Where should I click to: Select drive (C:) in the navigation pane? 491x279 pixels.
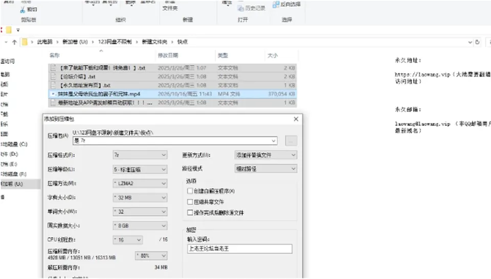14,144
